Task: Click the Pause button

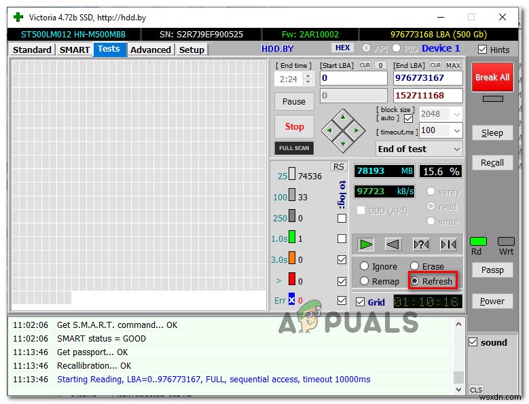Action: (294, 101)
